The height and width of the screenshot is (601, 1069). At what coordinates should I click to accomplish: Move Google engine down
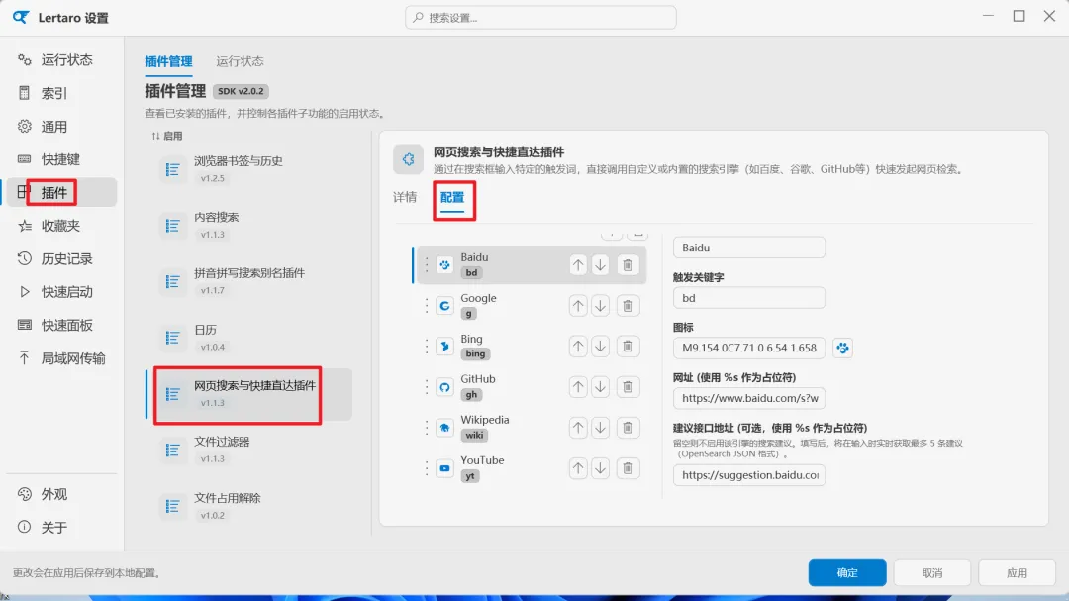pos(600,306)
